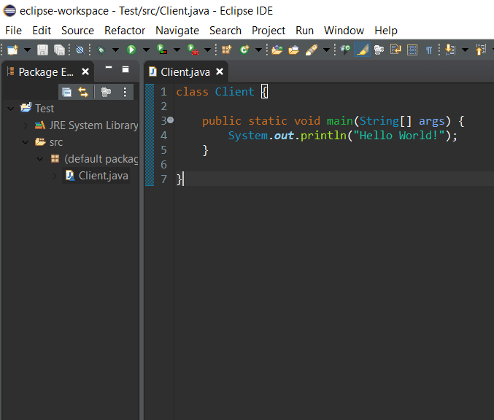Collapse the main method fold marker
Screen dimensions: 494x420
click(171, 120)
